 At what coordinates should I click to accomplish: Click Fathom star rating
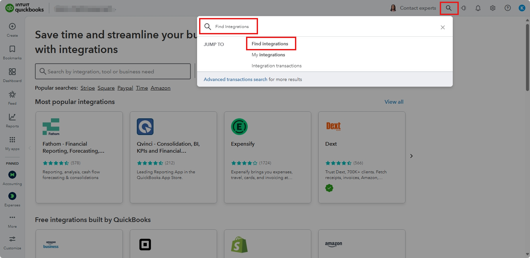[56, 163]
